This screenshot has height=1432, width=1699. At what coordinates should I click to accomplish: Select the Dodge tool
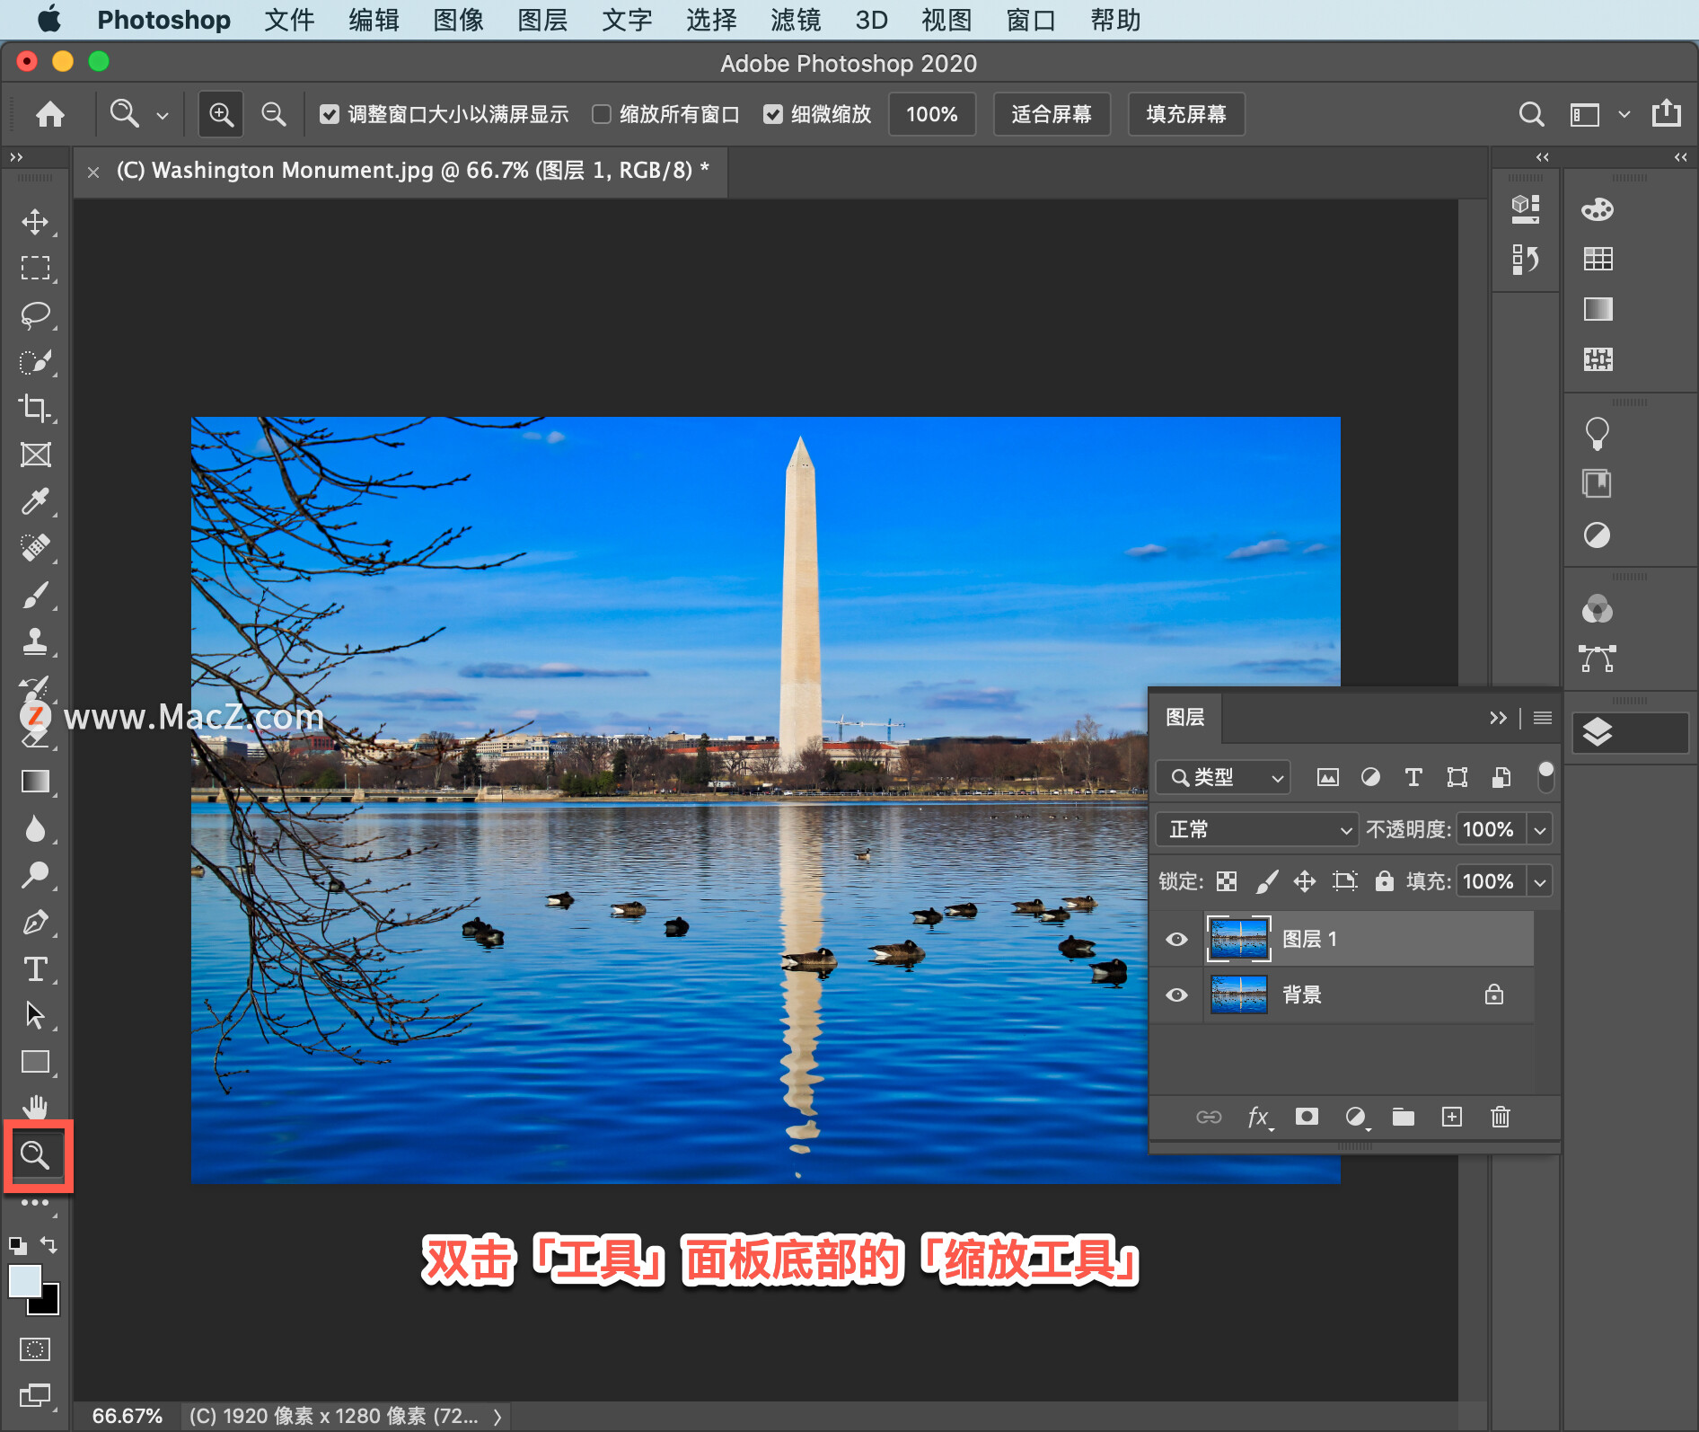point(35,875)
